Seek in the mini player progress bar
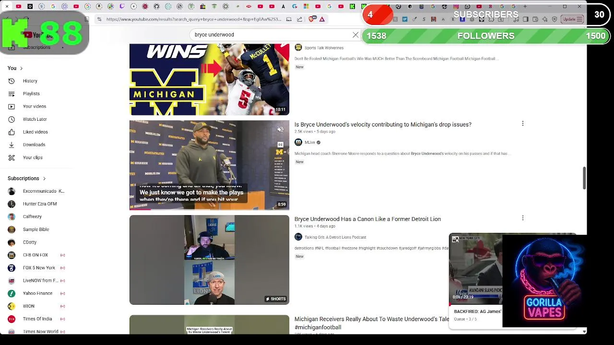 (475, 304)
